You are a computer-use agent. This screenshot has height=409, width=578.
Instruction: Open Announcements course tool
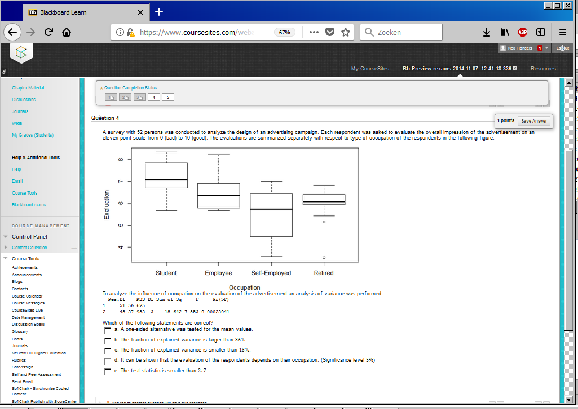pyautogui.click(x=27, y=275)
